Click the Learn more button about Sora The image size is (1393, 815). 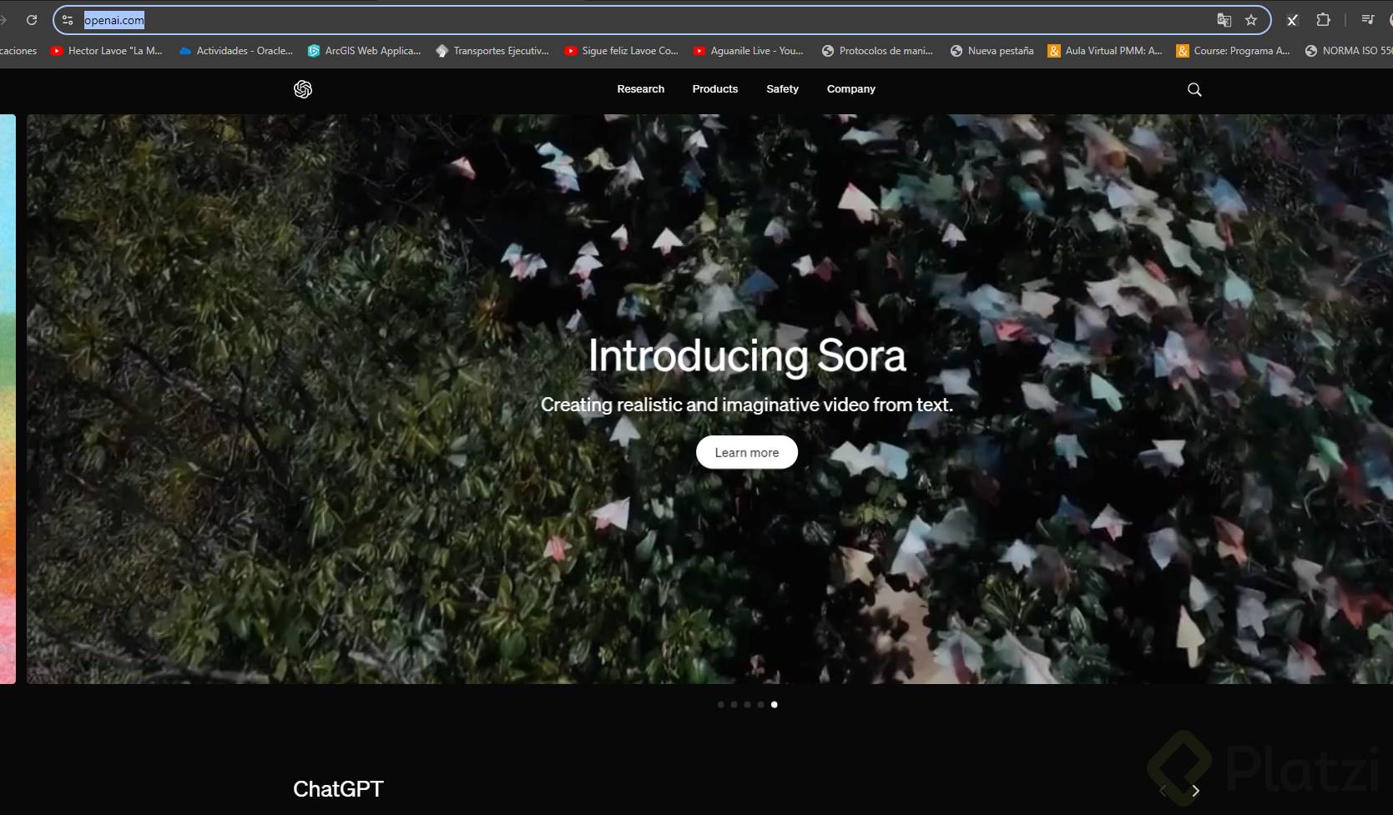747,452
